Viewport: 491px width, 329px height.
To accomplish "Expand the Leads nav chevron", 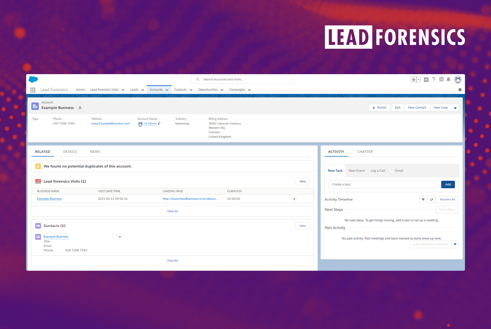I will coord(143,90).
